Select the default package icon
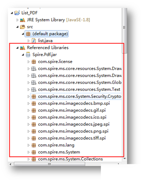 28,34
